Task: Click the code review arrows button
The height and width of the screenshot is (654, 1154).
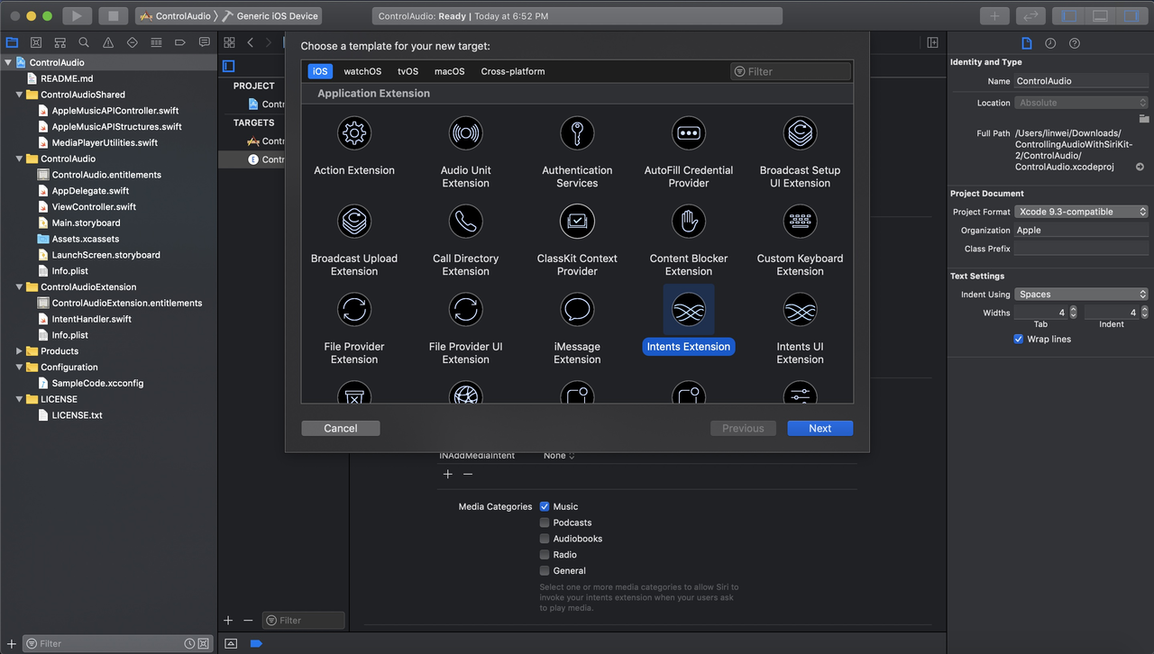Action: coord(1030,15)
